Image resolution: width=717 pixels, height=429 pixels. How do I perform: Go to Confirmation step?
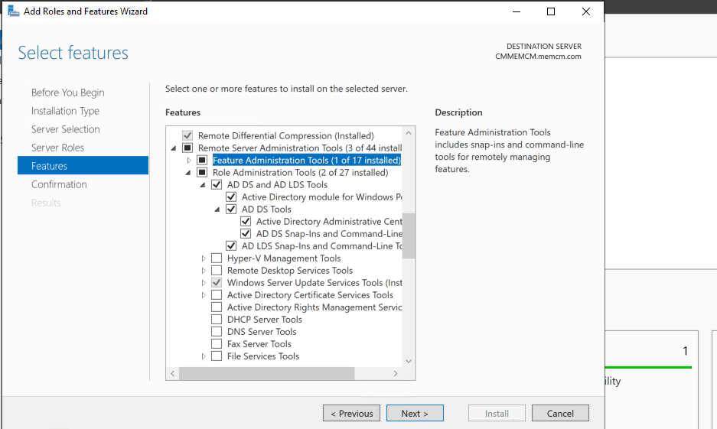[x=59, y=184]
